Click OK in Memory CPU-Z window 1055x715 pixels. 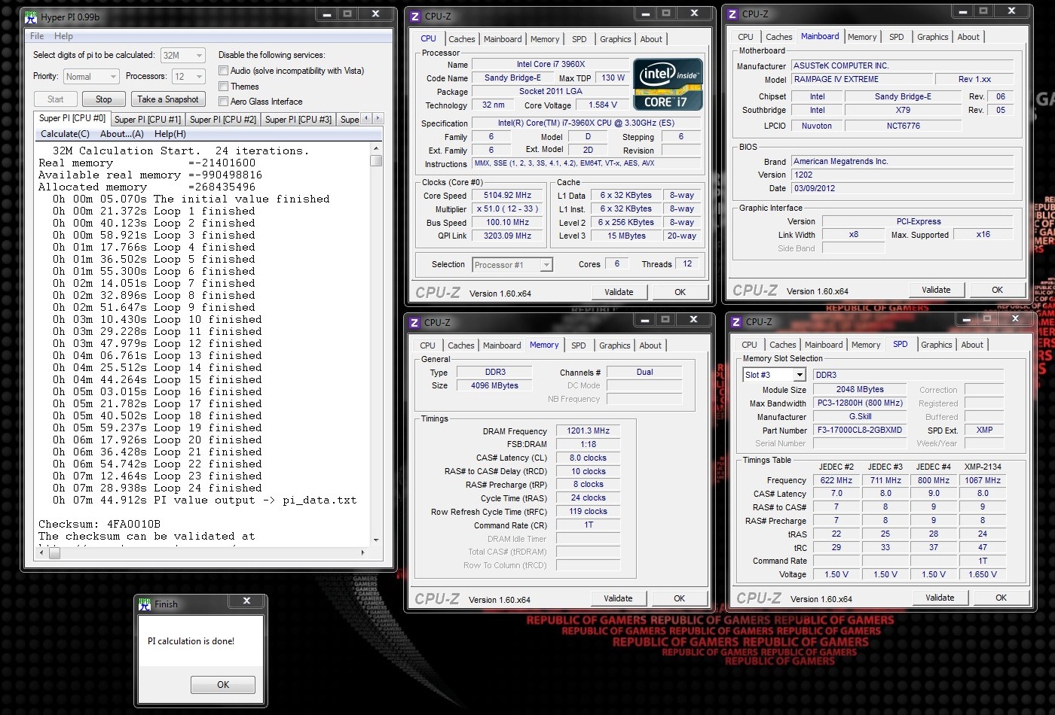point(680,598)
